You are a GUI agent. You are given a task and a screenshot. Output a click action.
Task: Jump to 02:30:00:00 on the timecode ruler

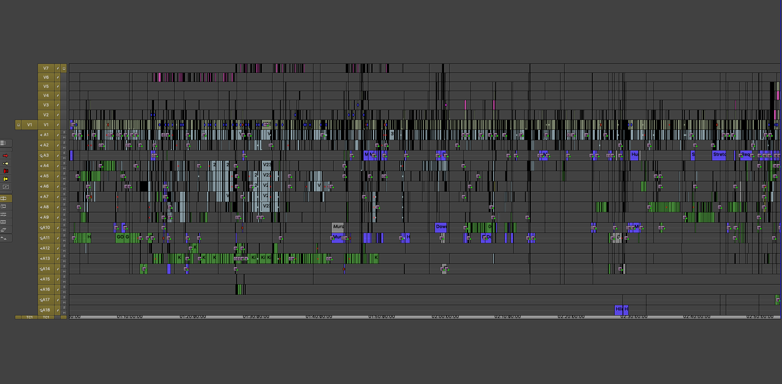[634, 317]
